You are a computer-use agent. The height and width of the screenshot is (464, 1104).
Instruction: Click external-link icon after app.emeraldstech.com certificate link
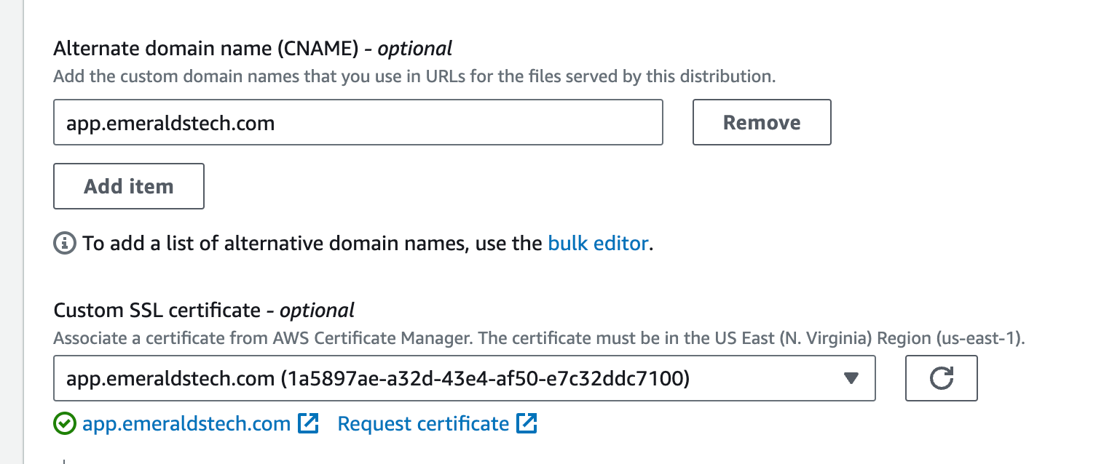coord(309,423)
